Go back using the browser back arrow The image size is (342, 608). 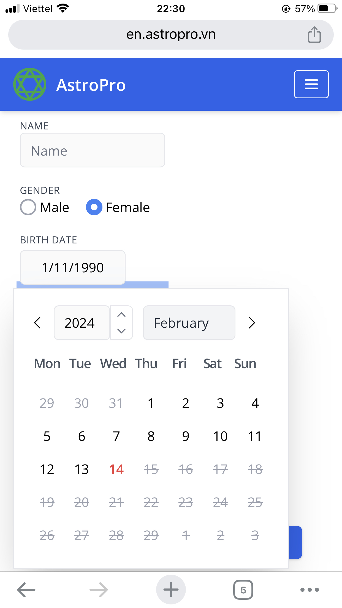pyautogui.click(x=26, y=589)
